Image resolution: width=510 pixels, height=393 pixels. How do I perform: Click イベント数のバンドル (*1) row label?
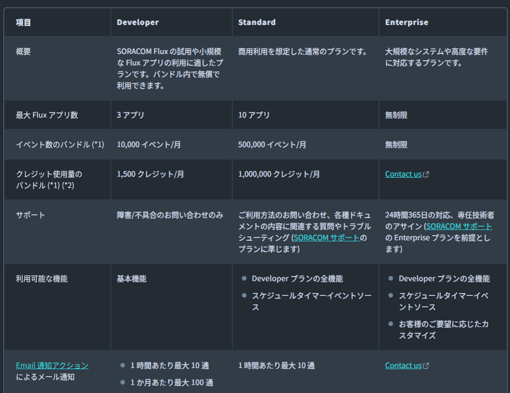[60, 144]
